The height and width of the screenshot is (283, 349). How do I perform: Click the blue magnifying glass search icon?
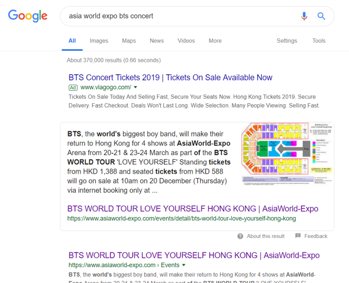click(321, 16)
